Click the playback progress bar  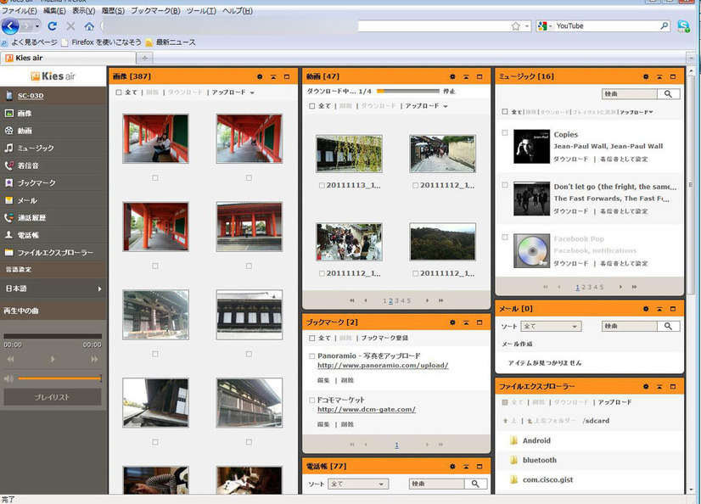(53, 336)
